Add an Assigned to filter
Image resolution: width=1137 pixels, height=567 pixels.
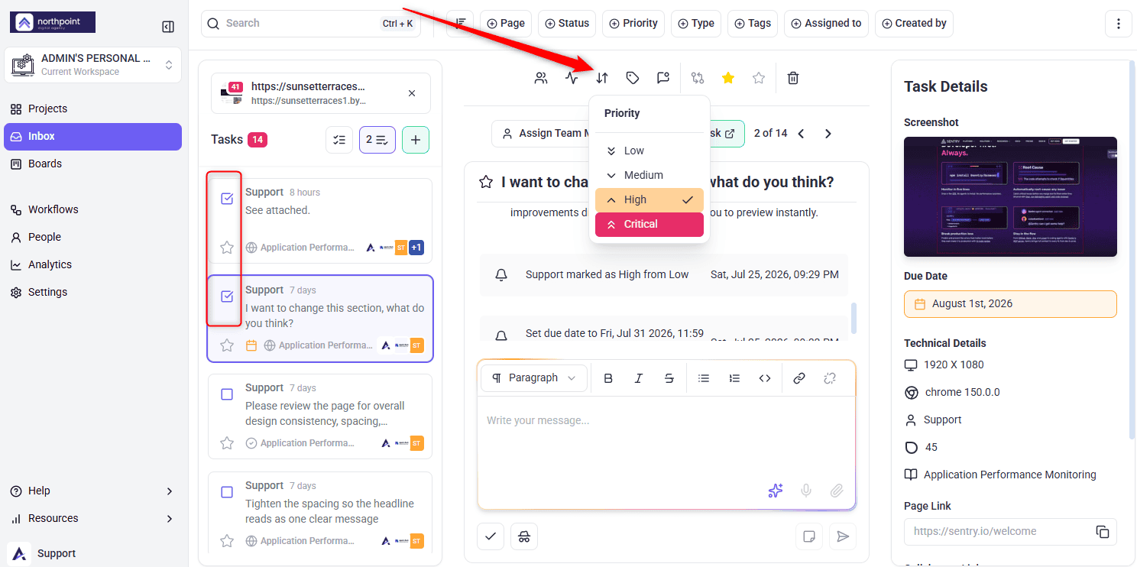(x=826, y=24)
